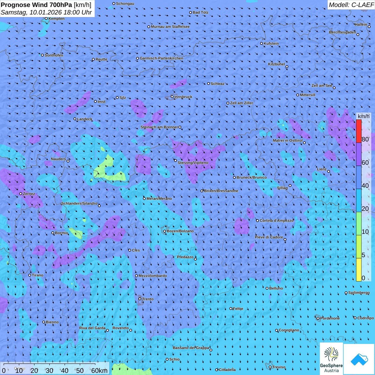This screenshot has height=375, width=375.
Task: Click the Kitzbühel city label
Action: click(276, 64)
